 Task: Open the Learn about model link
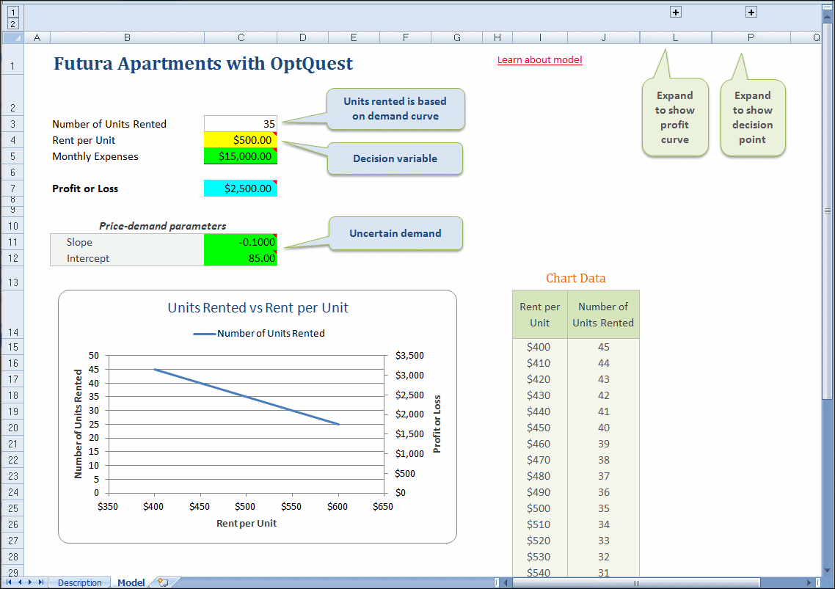pyautogui.click(x=539, y=60)
